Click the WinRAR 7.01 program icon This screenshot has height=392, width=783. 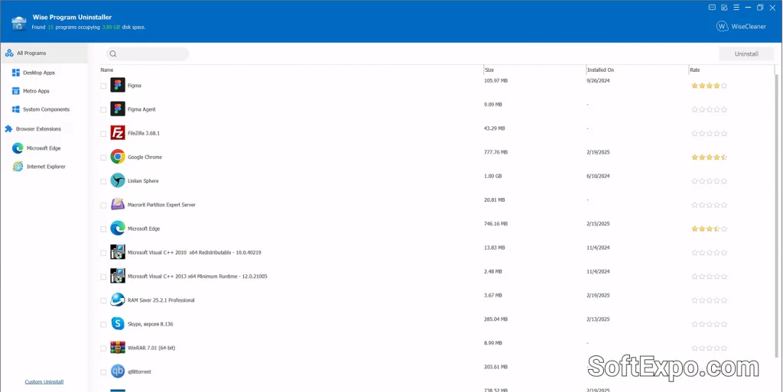tap(118, 348)
